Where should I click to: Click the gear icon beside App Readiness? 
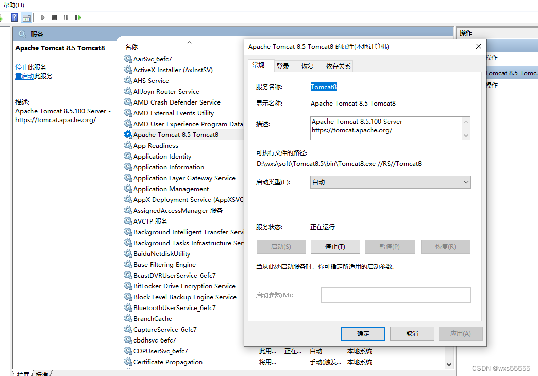point(128,145)
